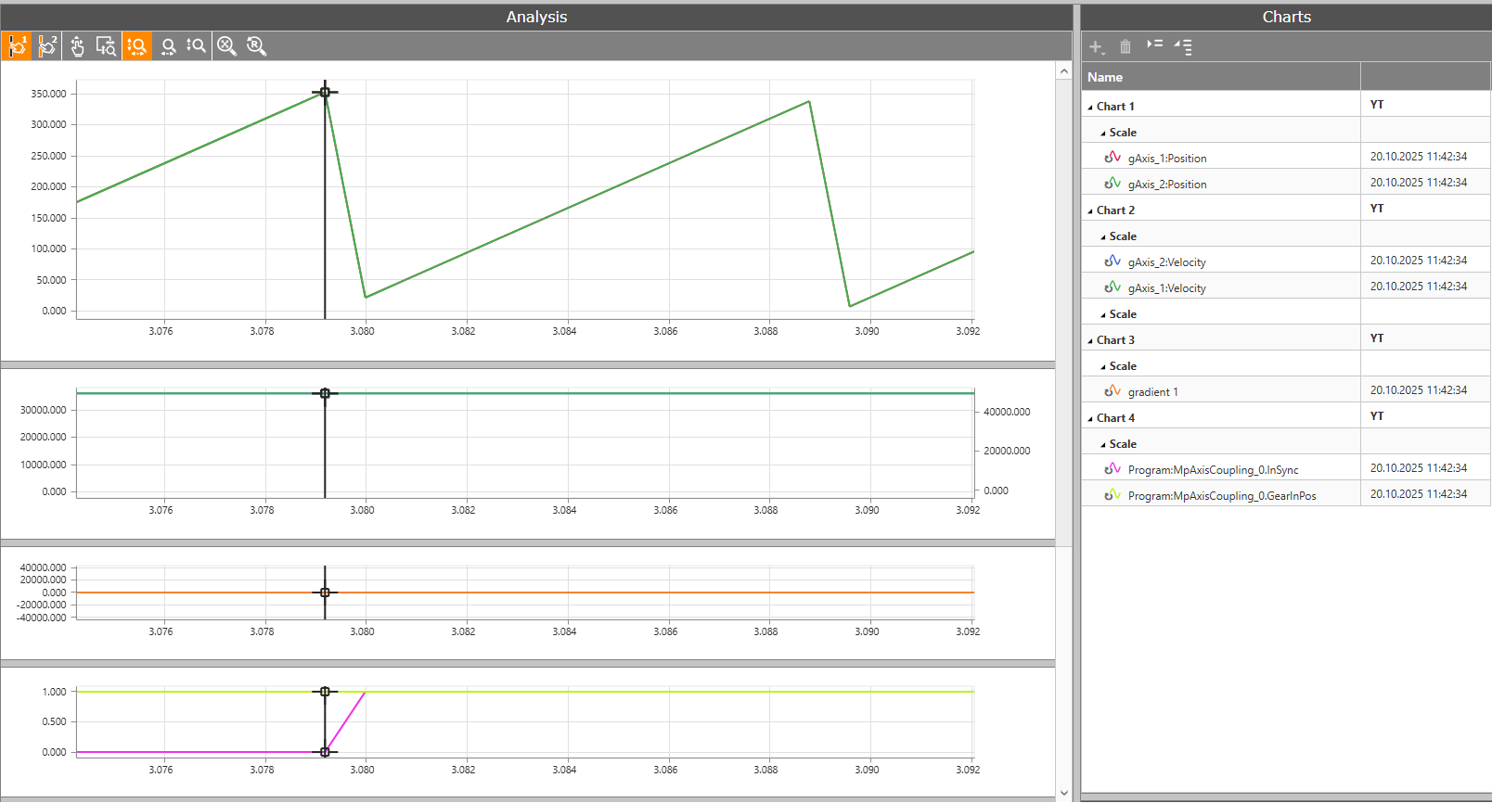Select the gAxis_1:Velocity trace row
This screenshot has height=803, width=1492.
tap(1286, 286)
